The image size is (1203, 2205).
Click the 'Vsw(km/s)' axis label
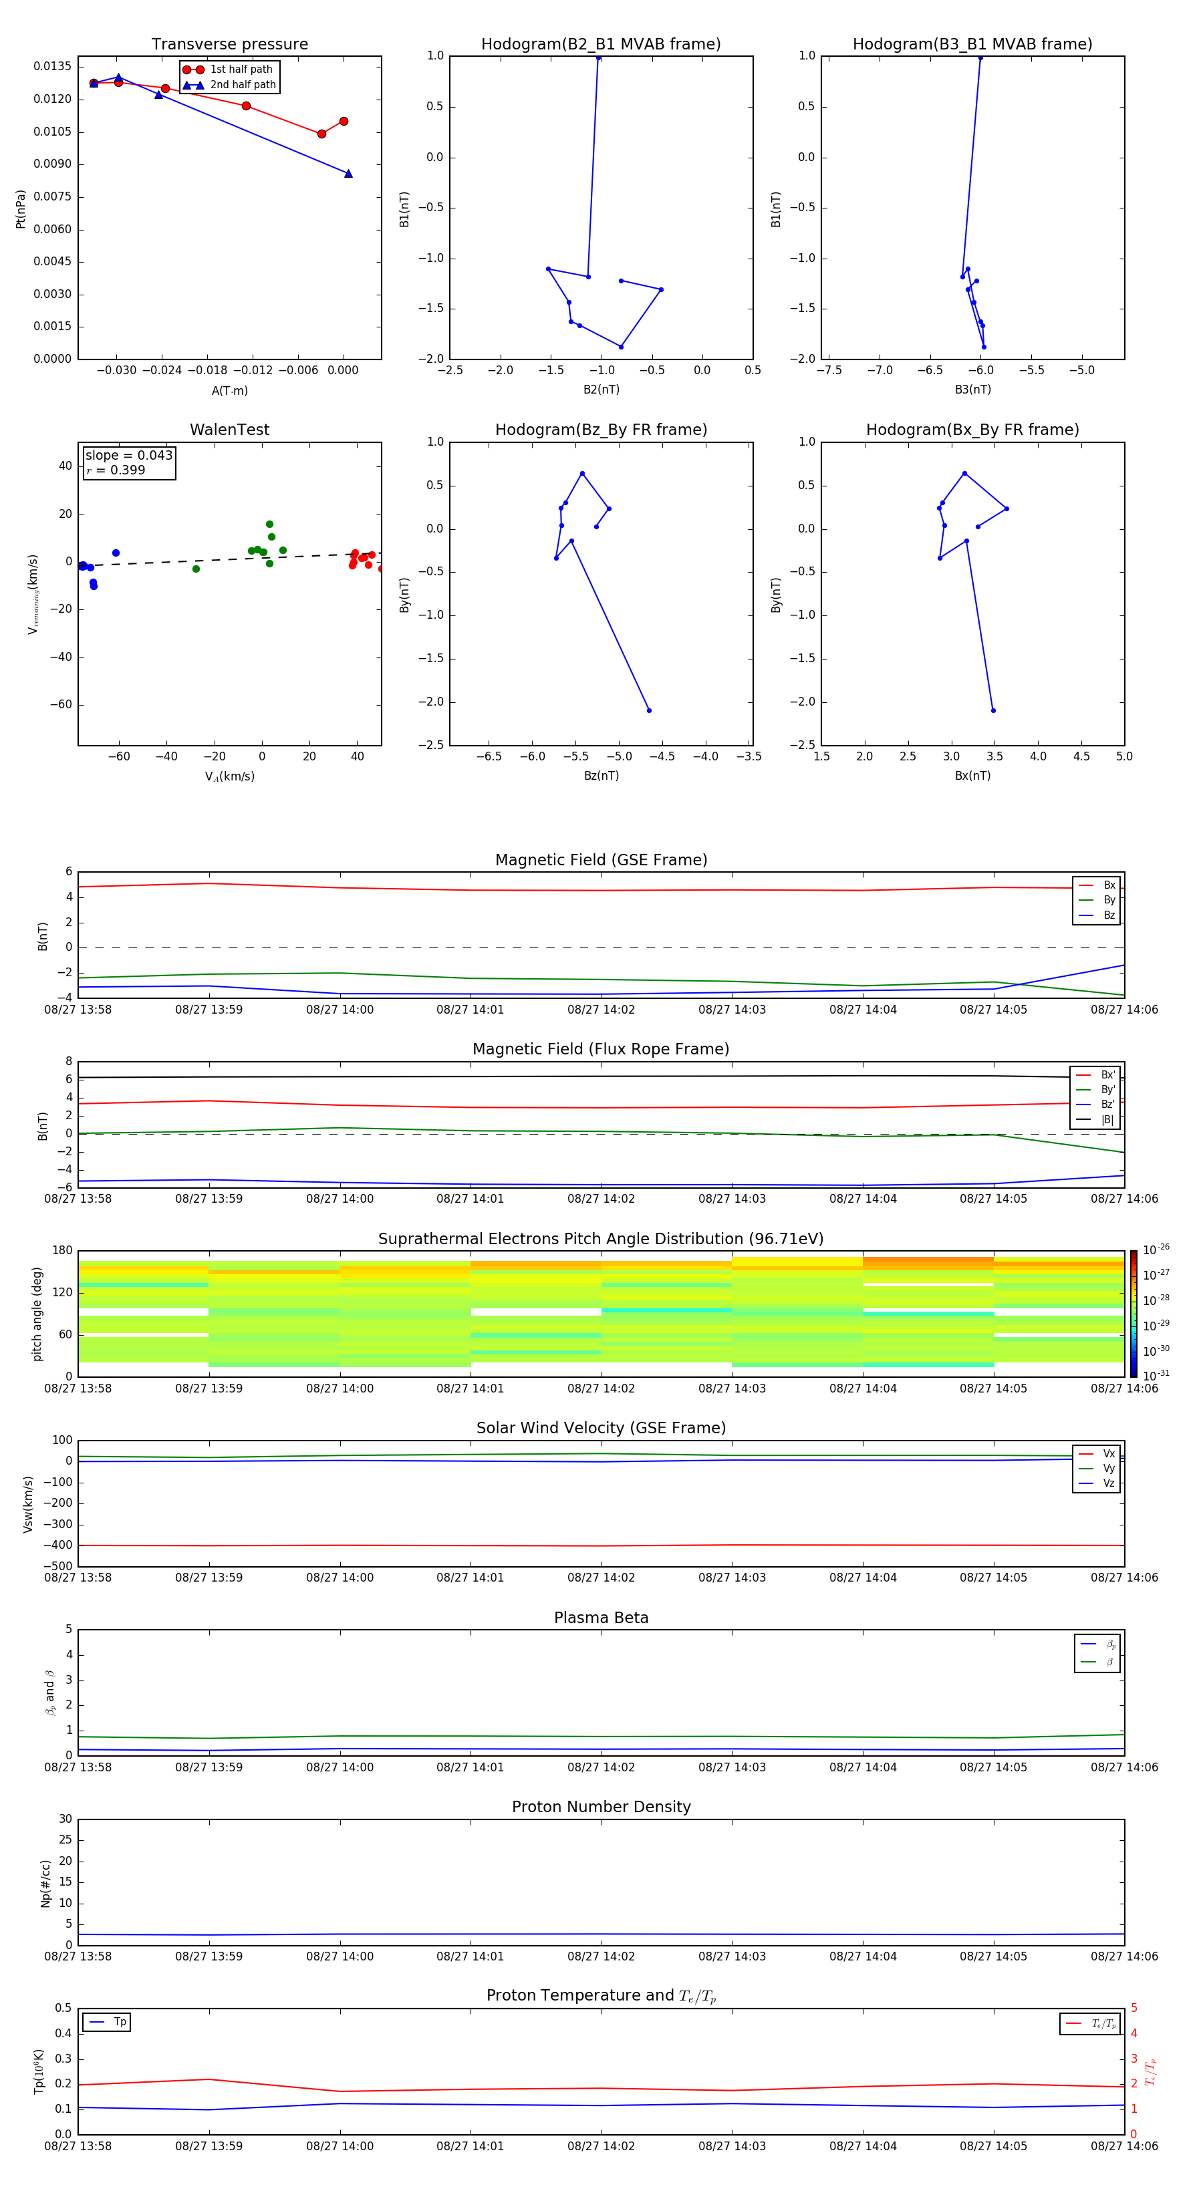(x=28, y=1504)
